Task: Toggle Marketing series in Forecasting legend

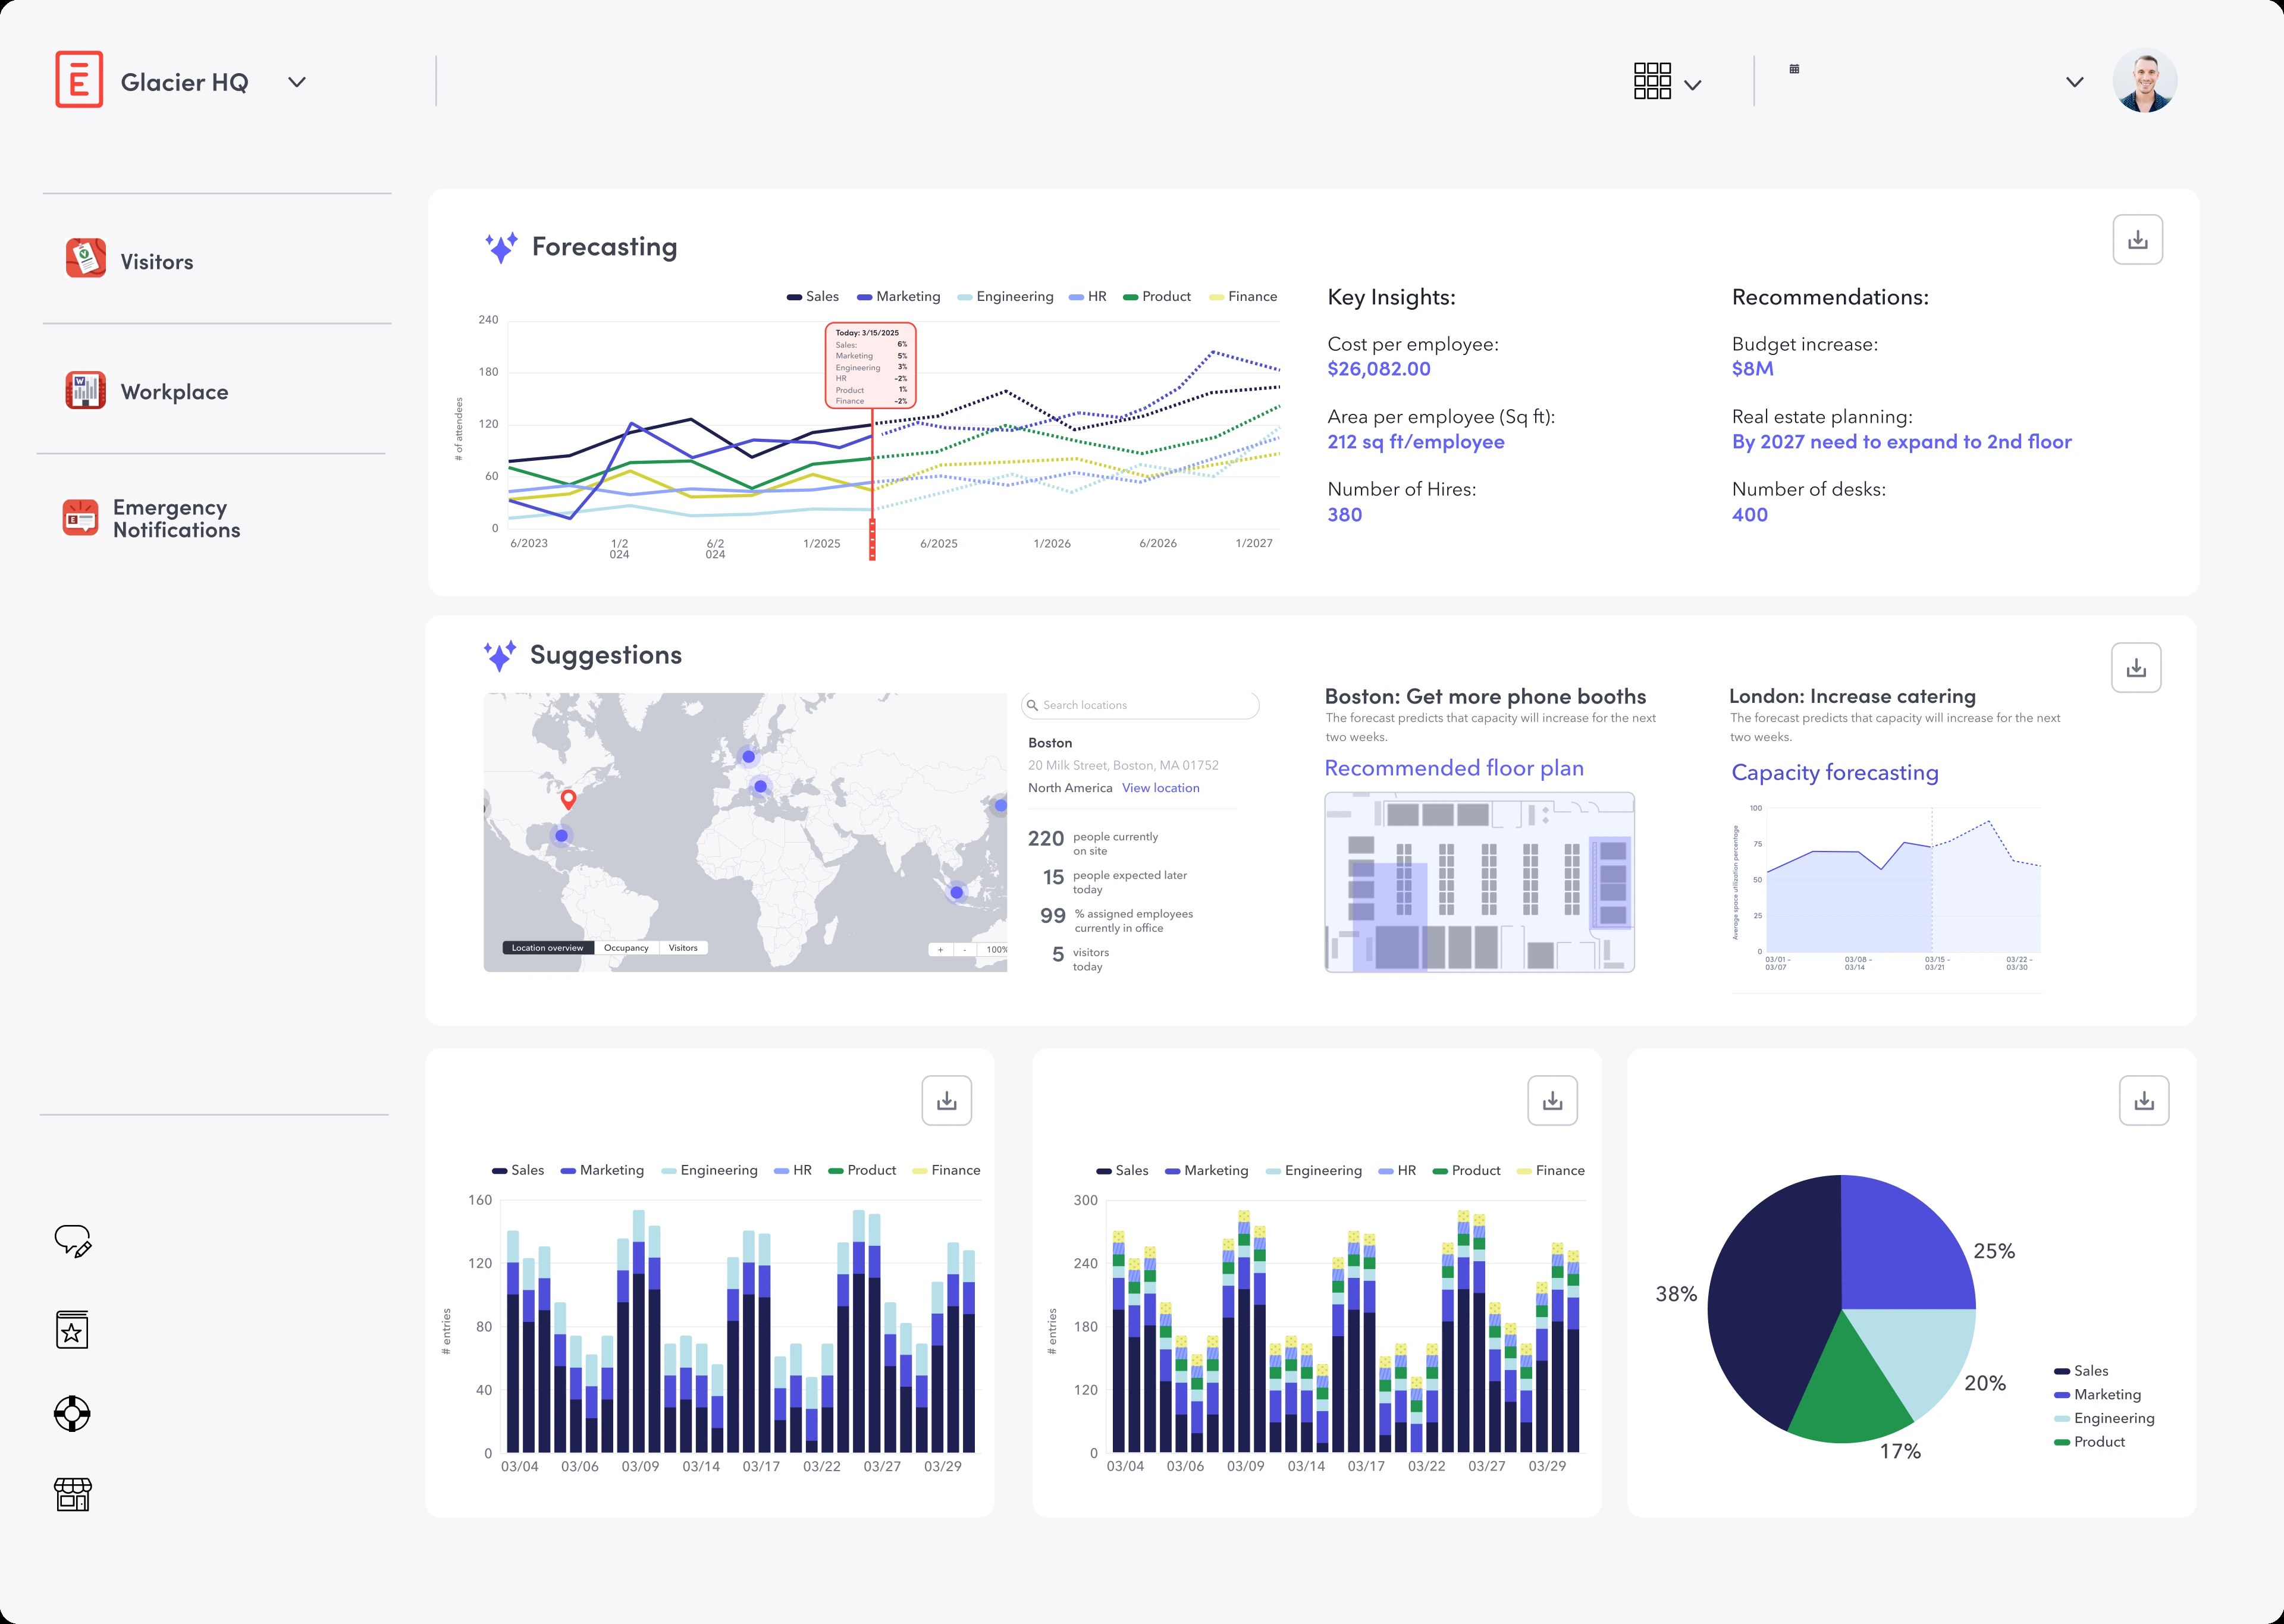Action: [898, 297]
